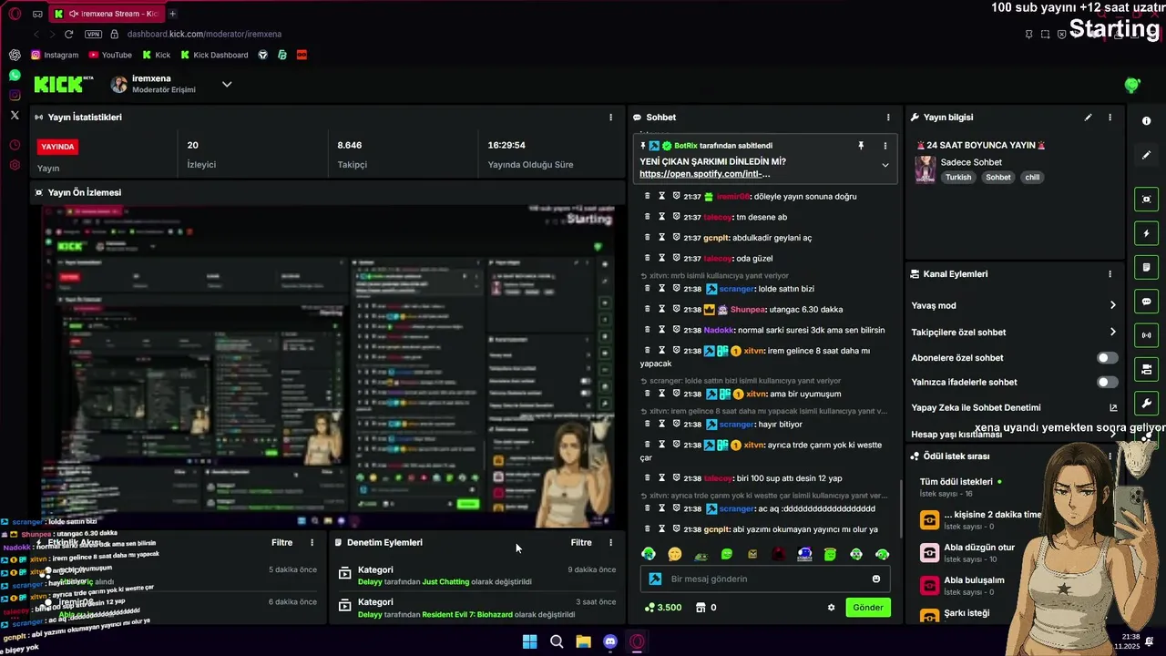Open browser history clock icon in sidebar

point(15,145)
